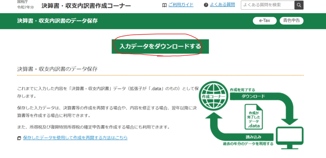
Task: Click the 入力データをダウンロードする button
Action: point(160,47)
